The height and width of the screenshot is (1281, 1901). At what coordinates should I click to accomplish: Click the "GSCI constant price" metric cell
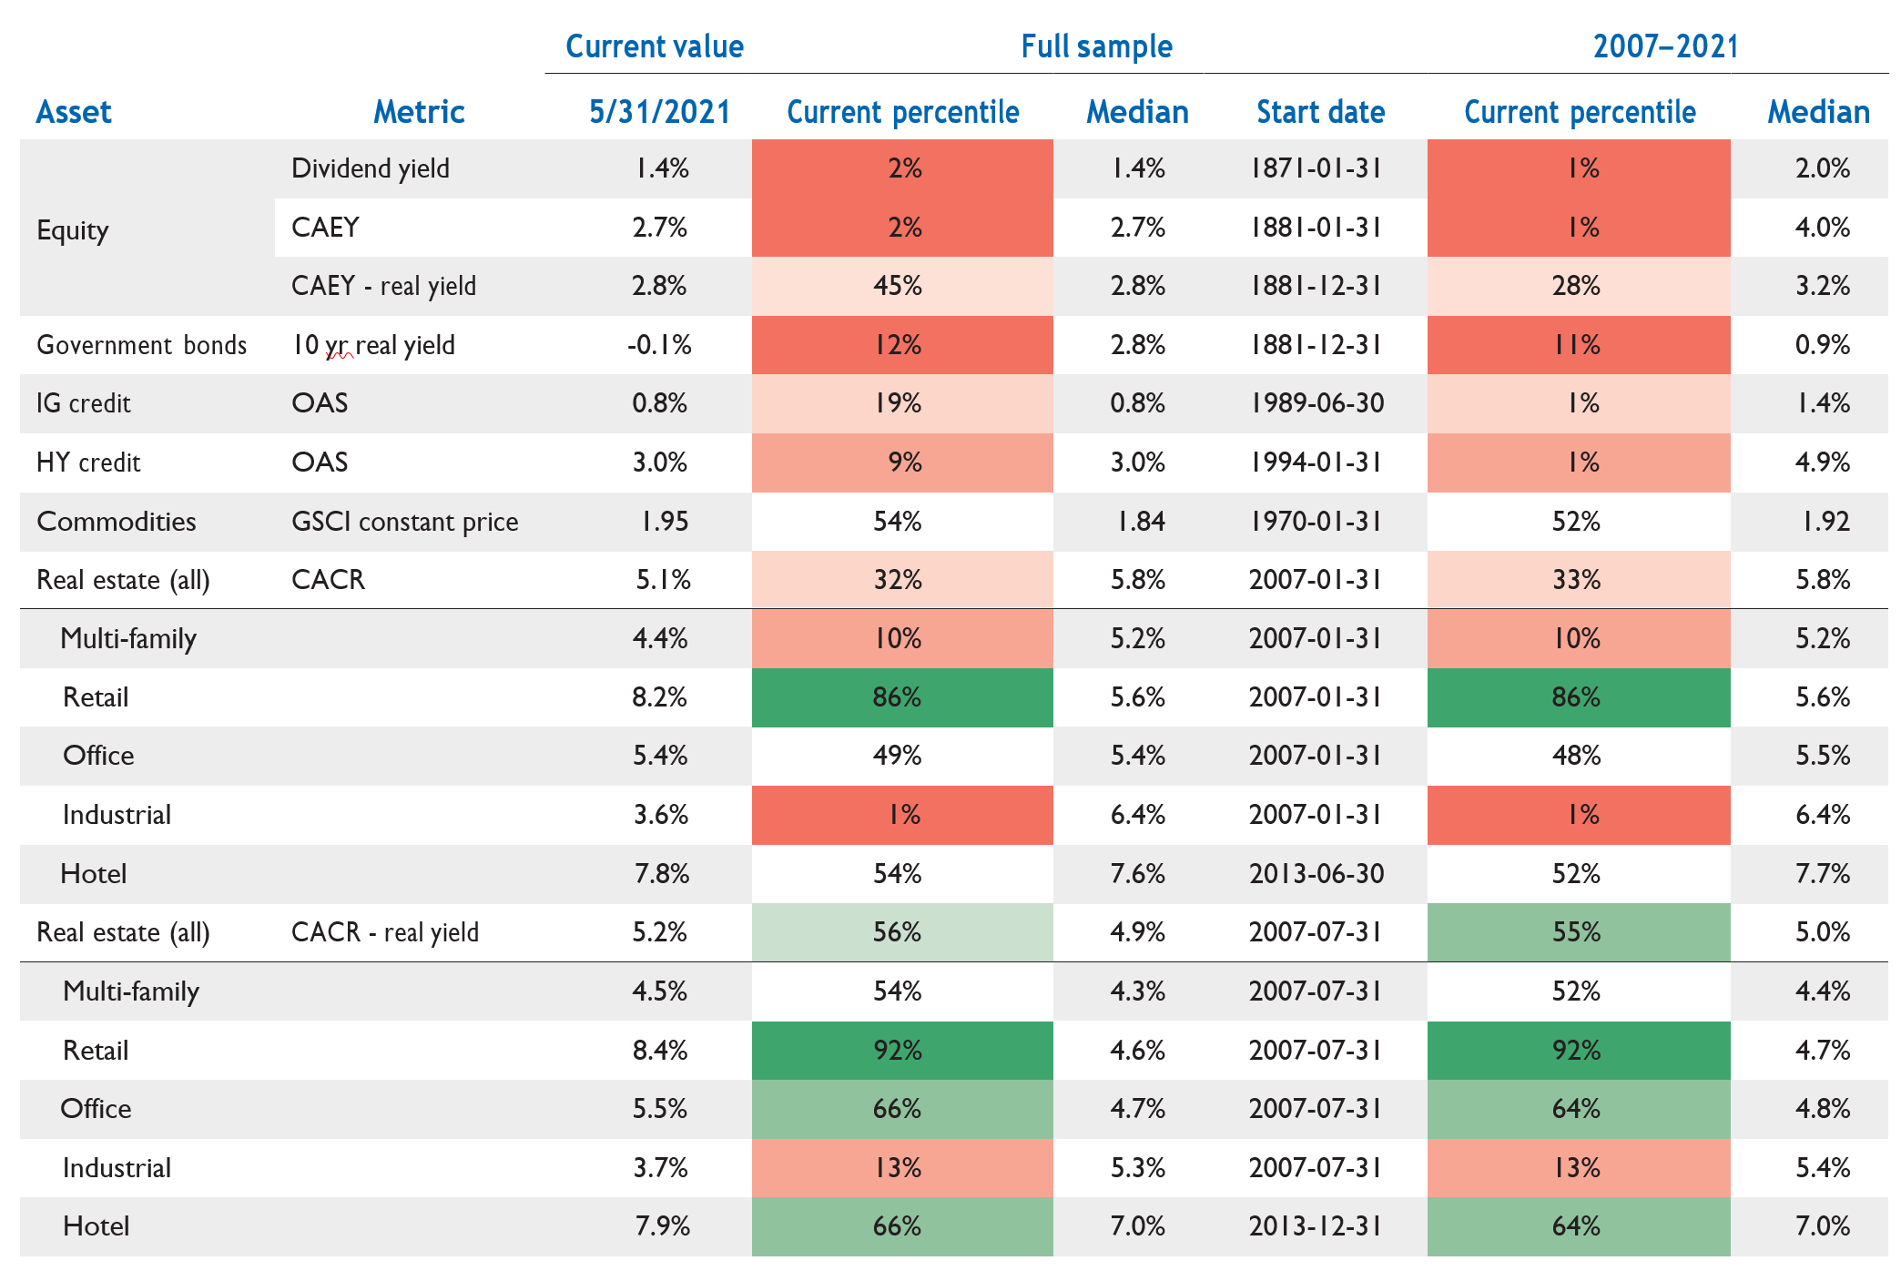(x=404, y=522)
